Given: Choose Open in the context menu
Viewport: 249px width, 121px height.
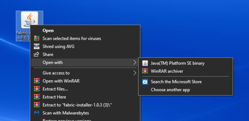Looking at the screenshot, I should click(85, 30).
